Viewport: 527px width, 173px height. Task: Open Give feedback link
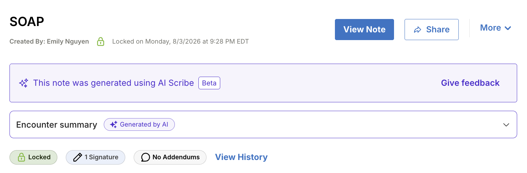tap(470, 83)
